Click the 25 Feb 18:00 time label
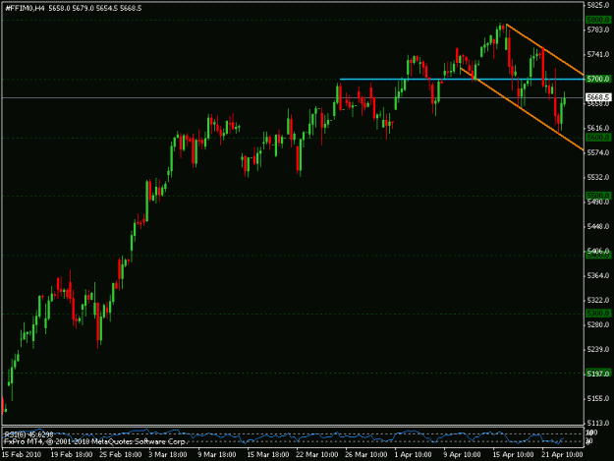The width and height of the screenshot is (614, 461). coord(121,455)
